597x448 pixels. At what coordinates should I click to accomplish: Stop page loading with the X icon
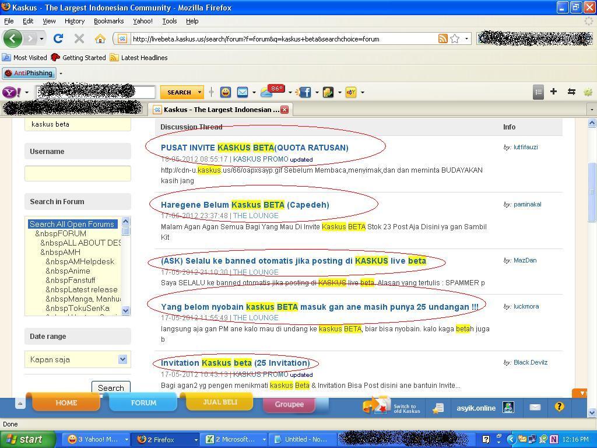click(x=79, y=38)
